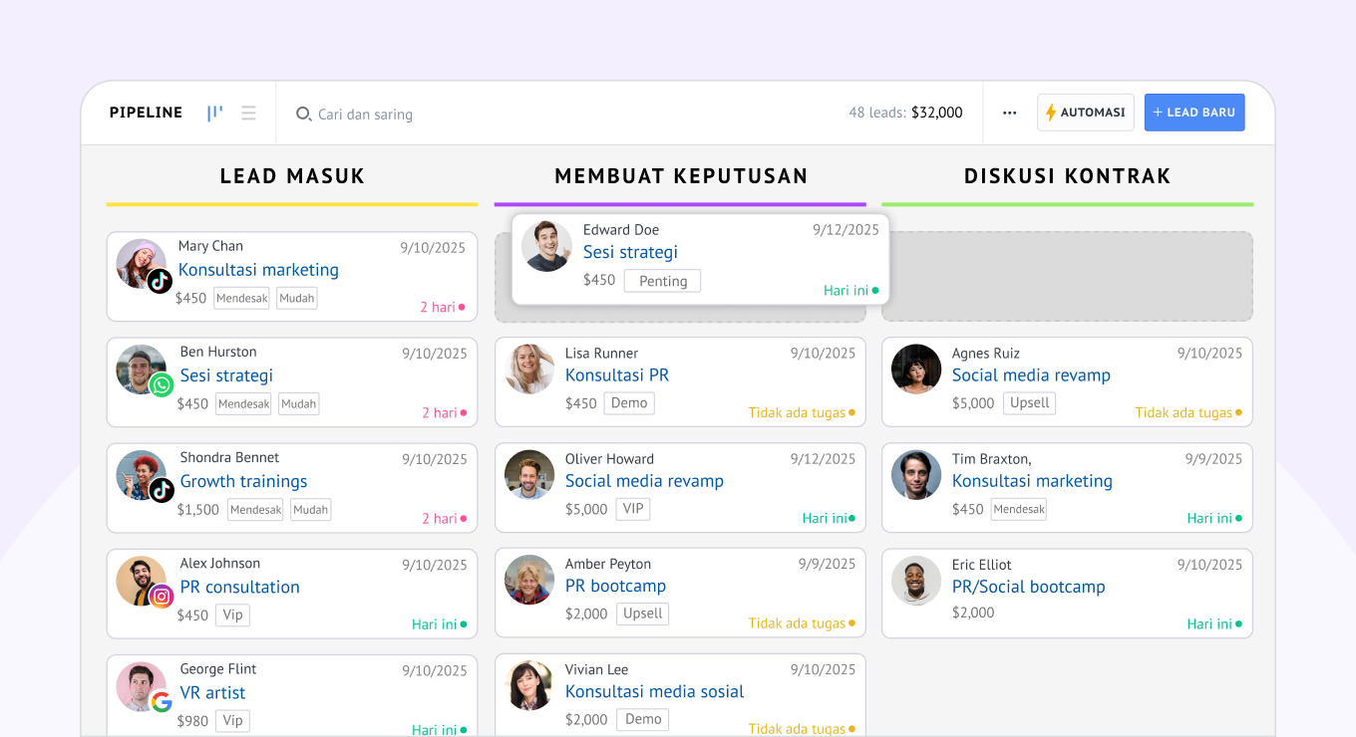Switch to list view icon
1356x737 pixels.
tap(248, 114)
